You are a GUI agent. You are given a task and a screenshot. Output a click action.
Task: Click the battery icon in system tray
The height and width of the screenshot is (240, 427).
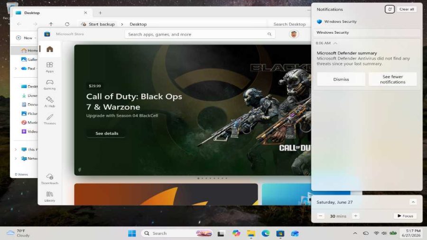coord(393,233)
